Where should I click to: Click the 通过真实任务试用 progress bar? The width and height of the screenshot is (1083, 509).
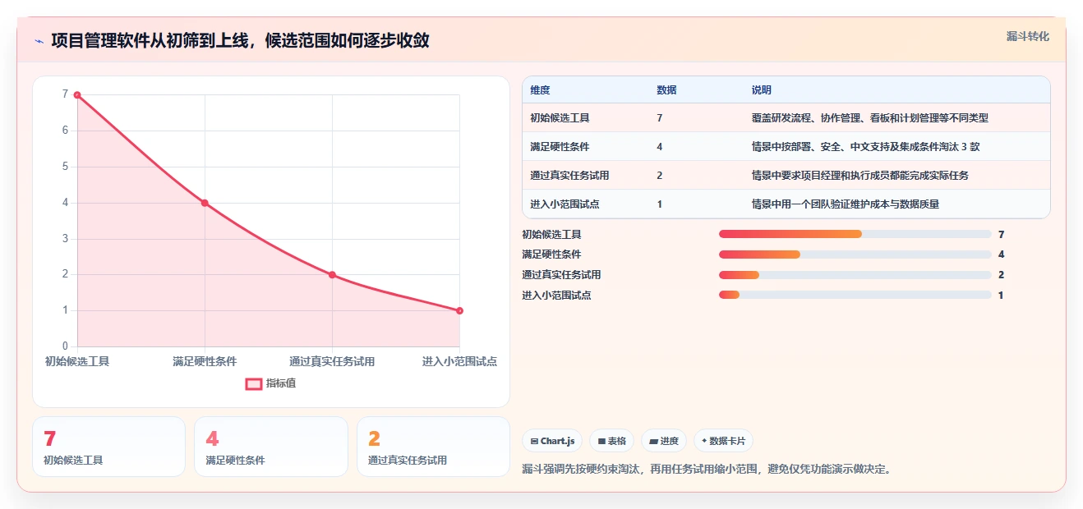pos(855,275)
